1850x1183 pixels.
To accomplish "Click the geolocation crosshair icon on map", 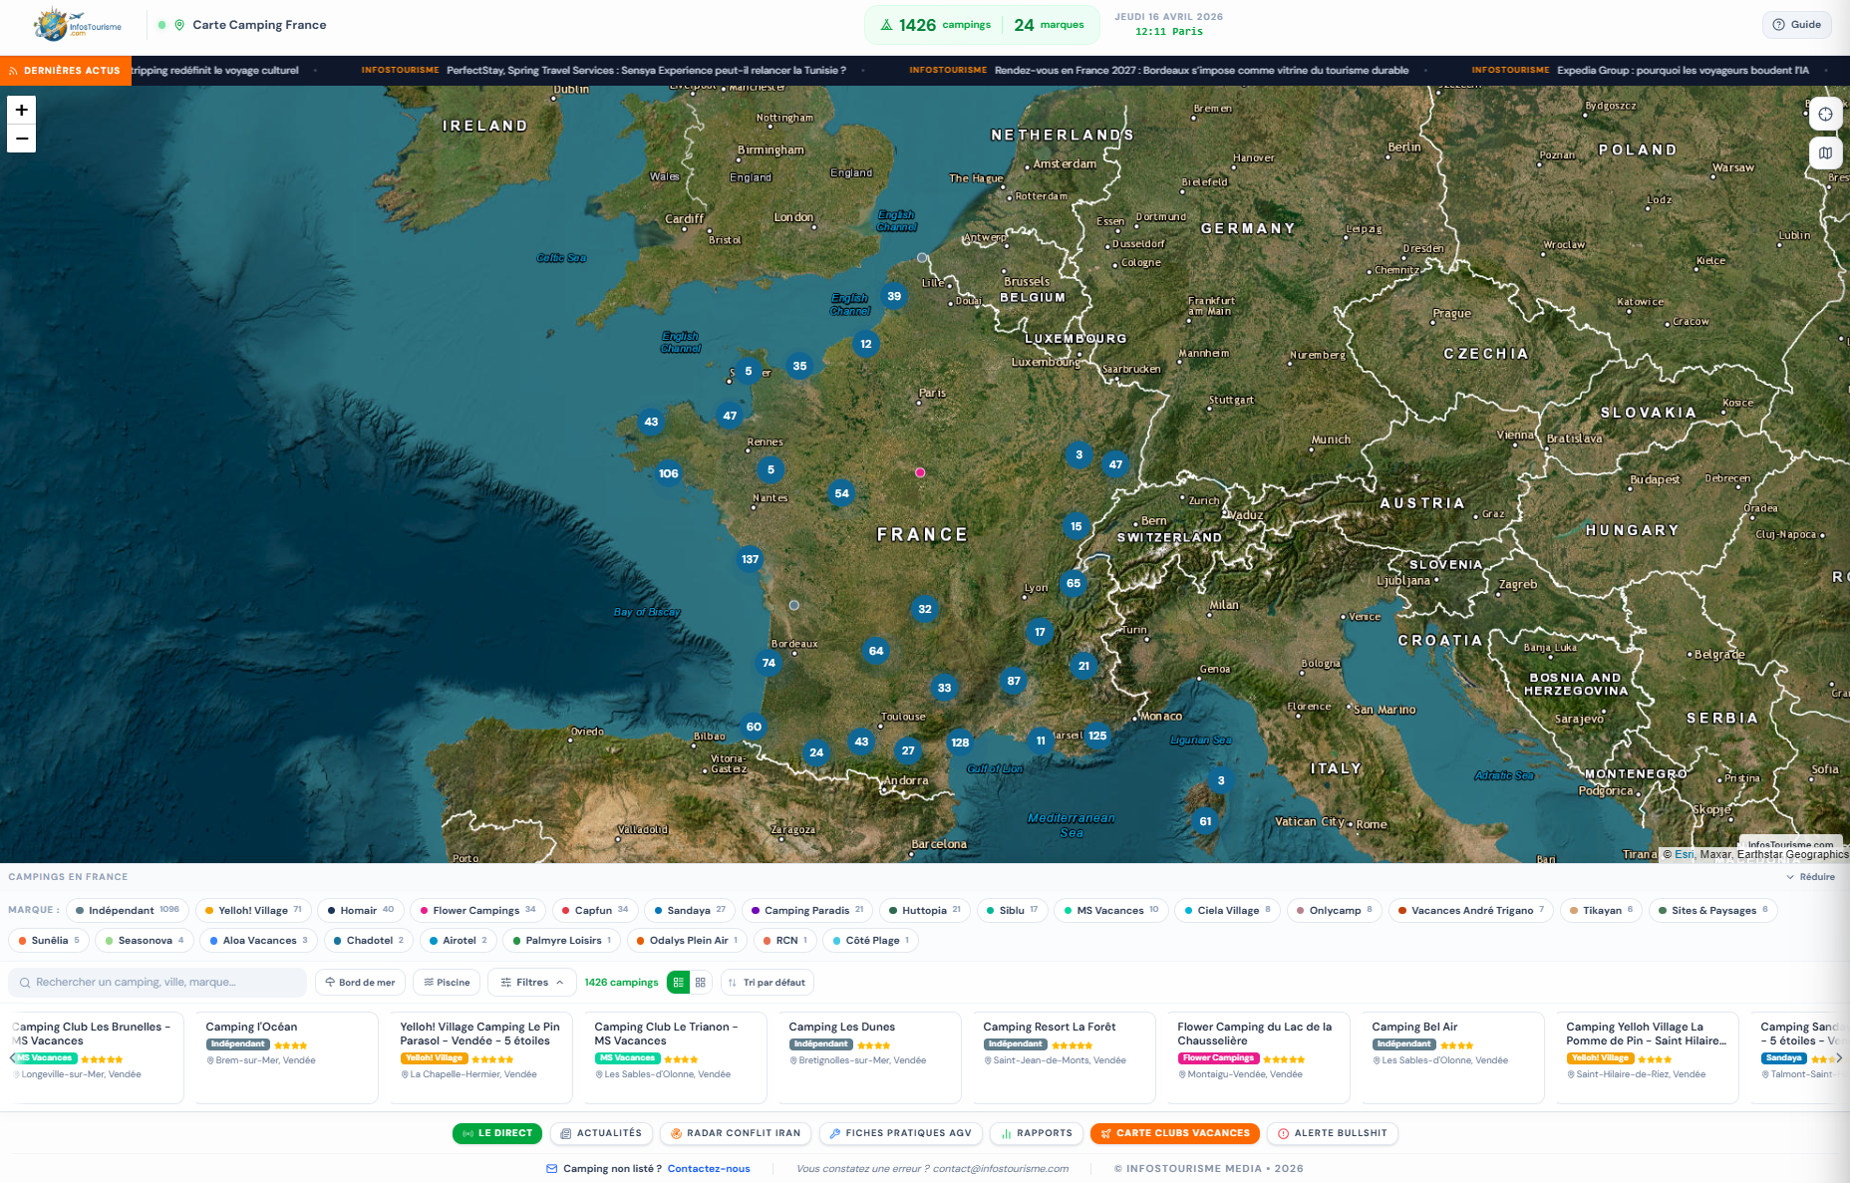I will click(x=1825, y=115).
